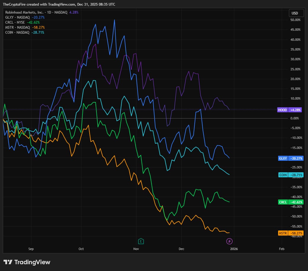Click the 4.28% value in legend
Viewport: 308px width, 271px height.
(x=74, y=12)
